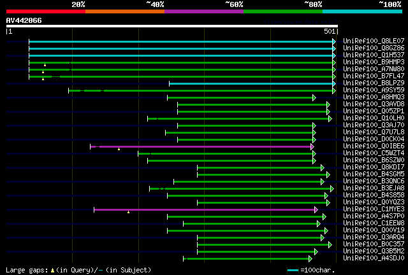This screenshot has height=275, width=408.
Task: Select the UniRef100_Q00V19 label
Action: [374, 230]
